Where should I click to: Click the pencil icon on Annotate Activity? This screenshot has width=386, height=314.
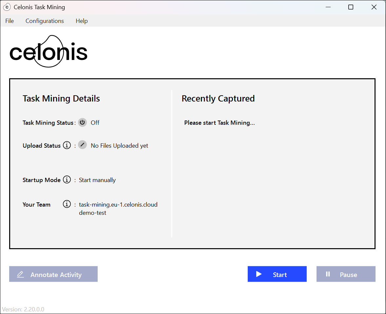point(20,274)
